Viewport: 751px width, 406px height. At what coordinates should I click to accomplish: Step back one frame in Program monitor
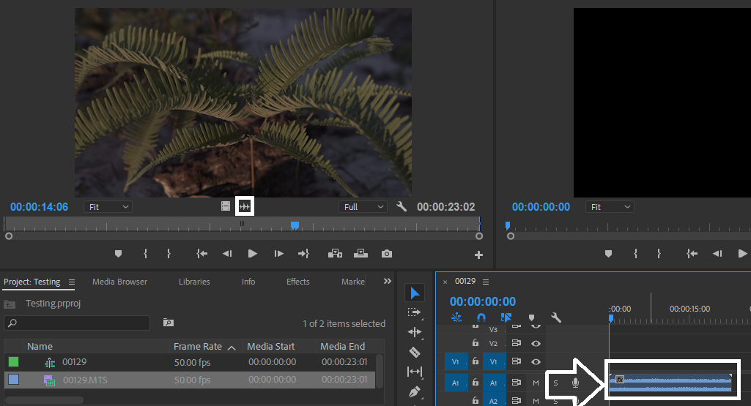point(717,254)
